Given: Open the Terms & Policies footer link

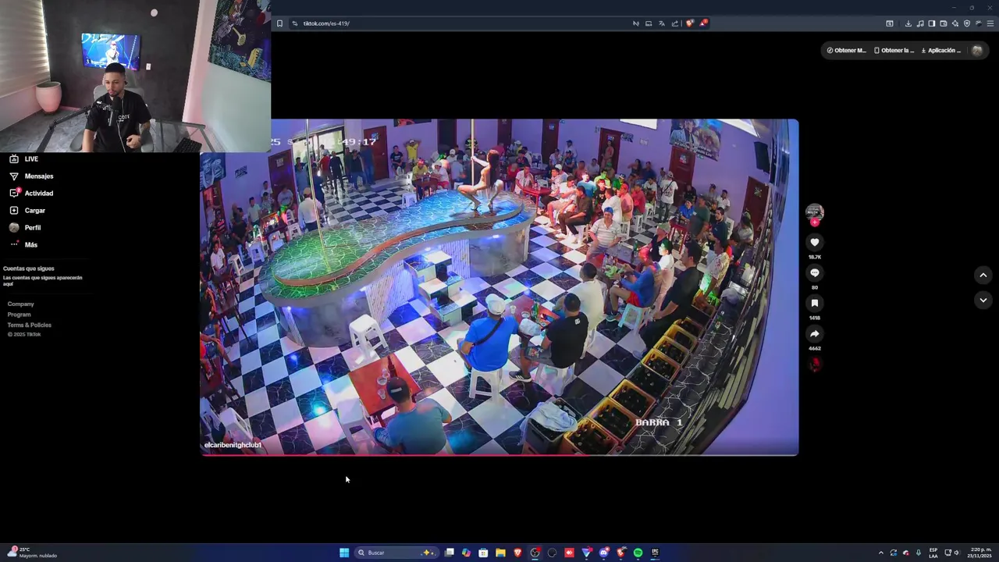Looking at the screenshot, I should (x=30, y=325).
